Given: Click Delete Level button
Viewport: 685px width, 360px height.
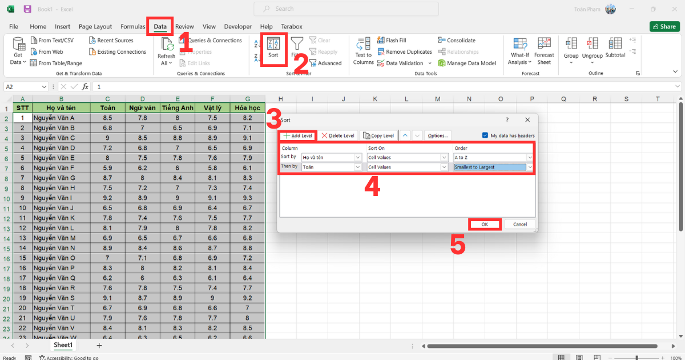Looking at the screenshot, I should 337,135.
